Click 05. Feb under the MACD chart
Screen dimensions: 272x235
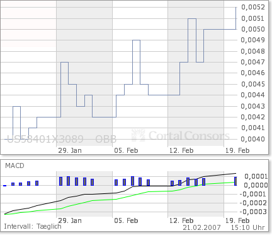click(x=126, y=220)
